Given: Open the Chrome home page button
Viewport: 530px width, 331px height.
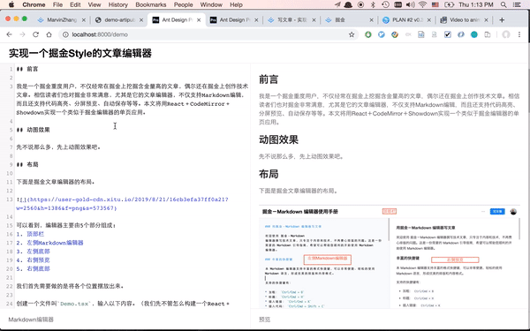Looking at the screenshot, I should click(x=49, y=34).
